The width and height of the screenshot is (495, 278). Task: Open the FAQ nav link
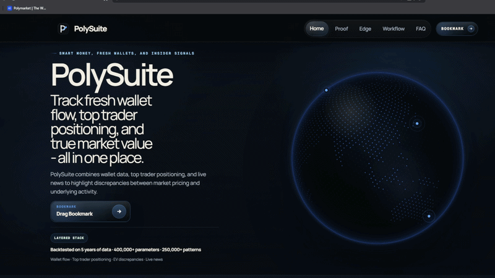(421, 28)
